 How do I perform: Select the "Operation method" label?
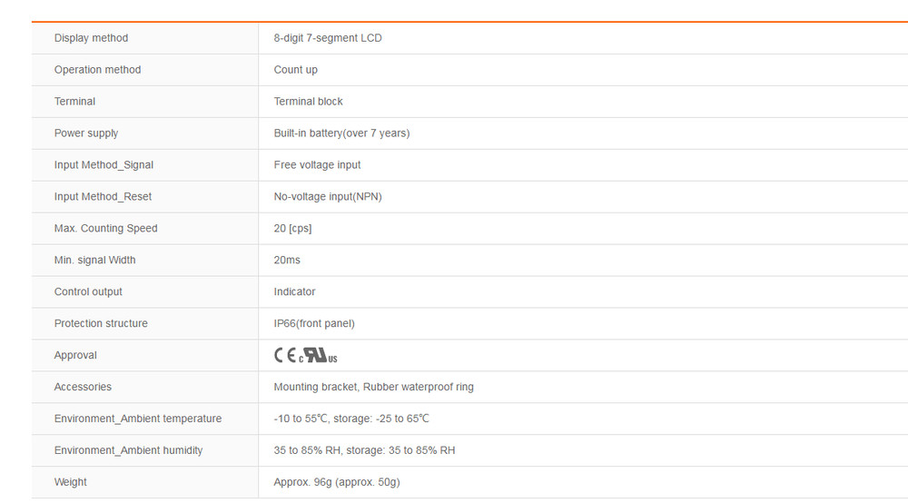(97, 70)
